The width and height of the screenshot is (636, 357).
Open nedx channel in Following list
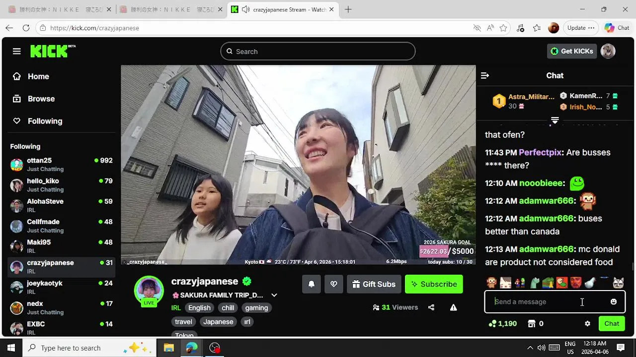pyautogui.click(x=62, y=307)
